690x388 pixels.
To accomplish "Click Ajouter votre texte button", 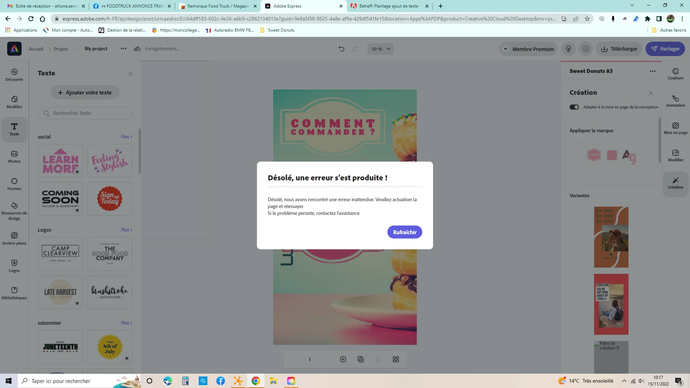I will tap(85, 93).
